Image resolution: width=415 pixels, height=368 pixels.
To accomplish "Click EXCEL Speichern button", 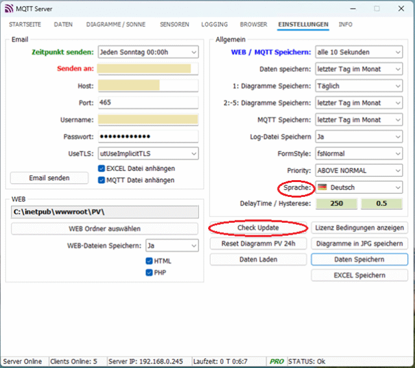I will [359, 275].
